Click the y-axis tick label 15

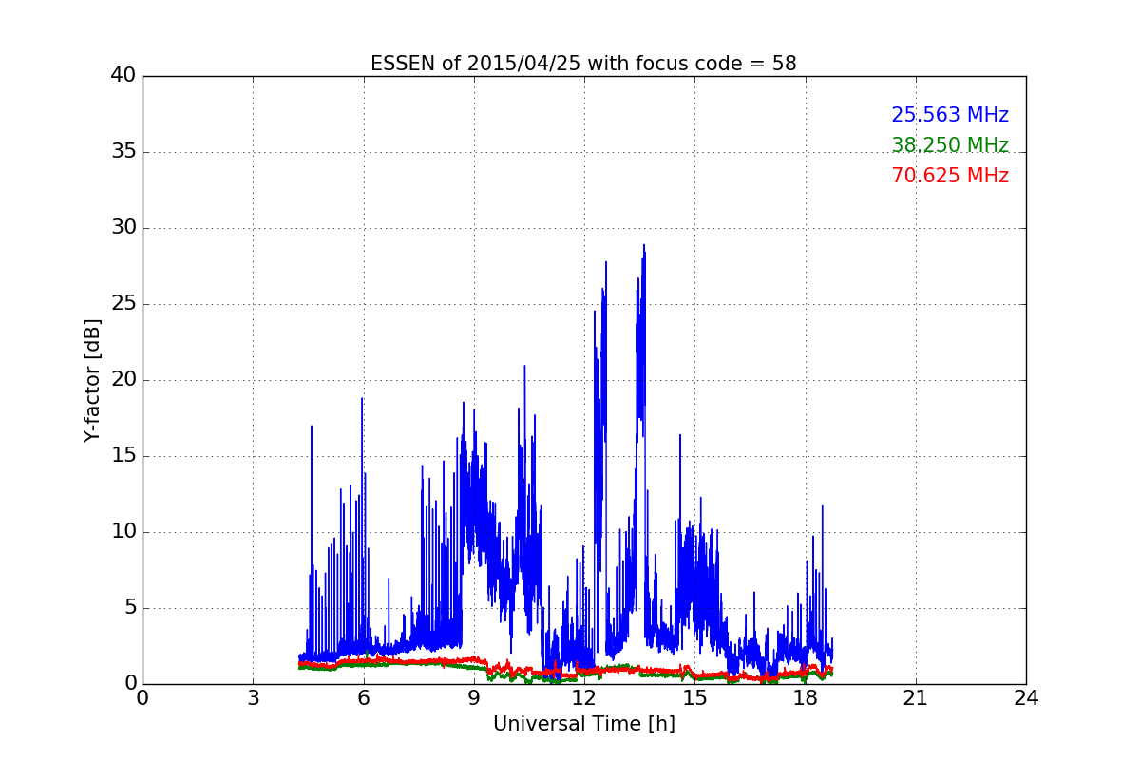(x=123, y=456)
